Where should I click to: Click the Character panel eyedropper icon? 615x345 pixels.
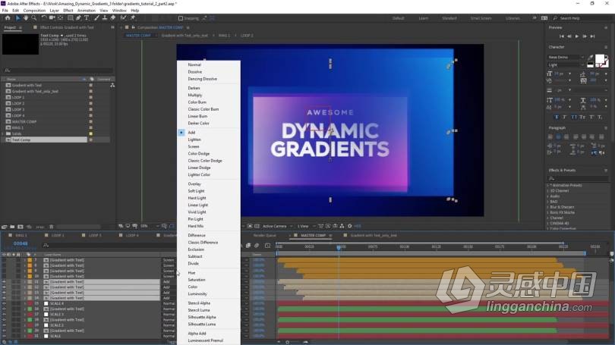click(x=590, y=57)
